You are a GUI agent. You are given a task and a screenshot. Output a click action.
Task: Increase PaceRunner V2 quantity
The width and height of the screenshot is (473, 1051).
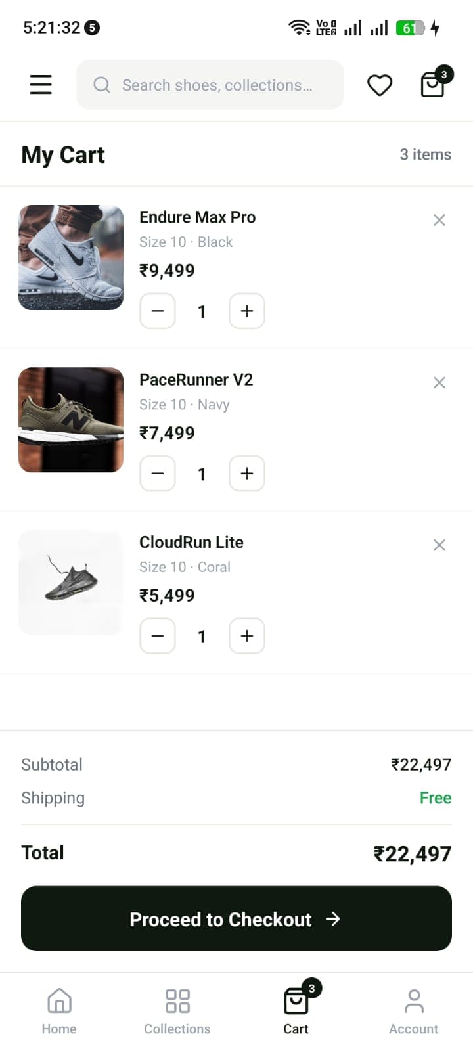(246, 473)
